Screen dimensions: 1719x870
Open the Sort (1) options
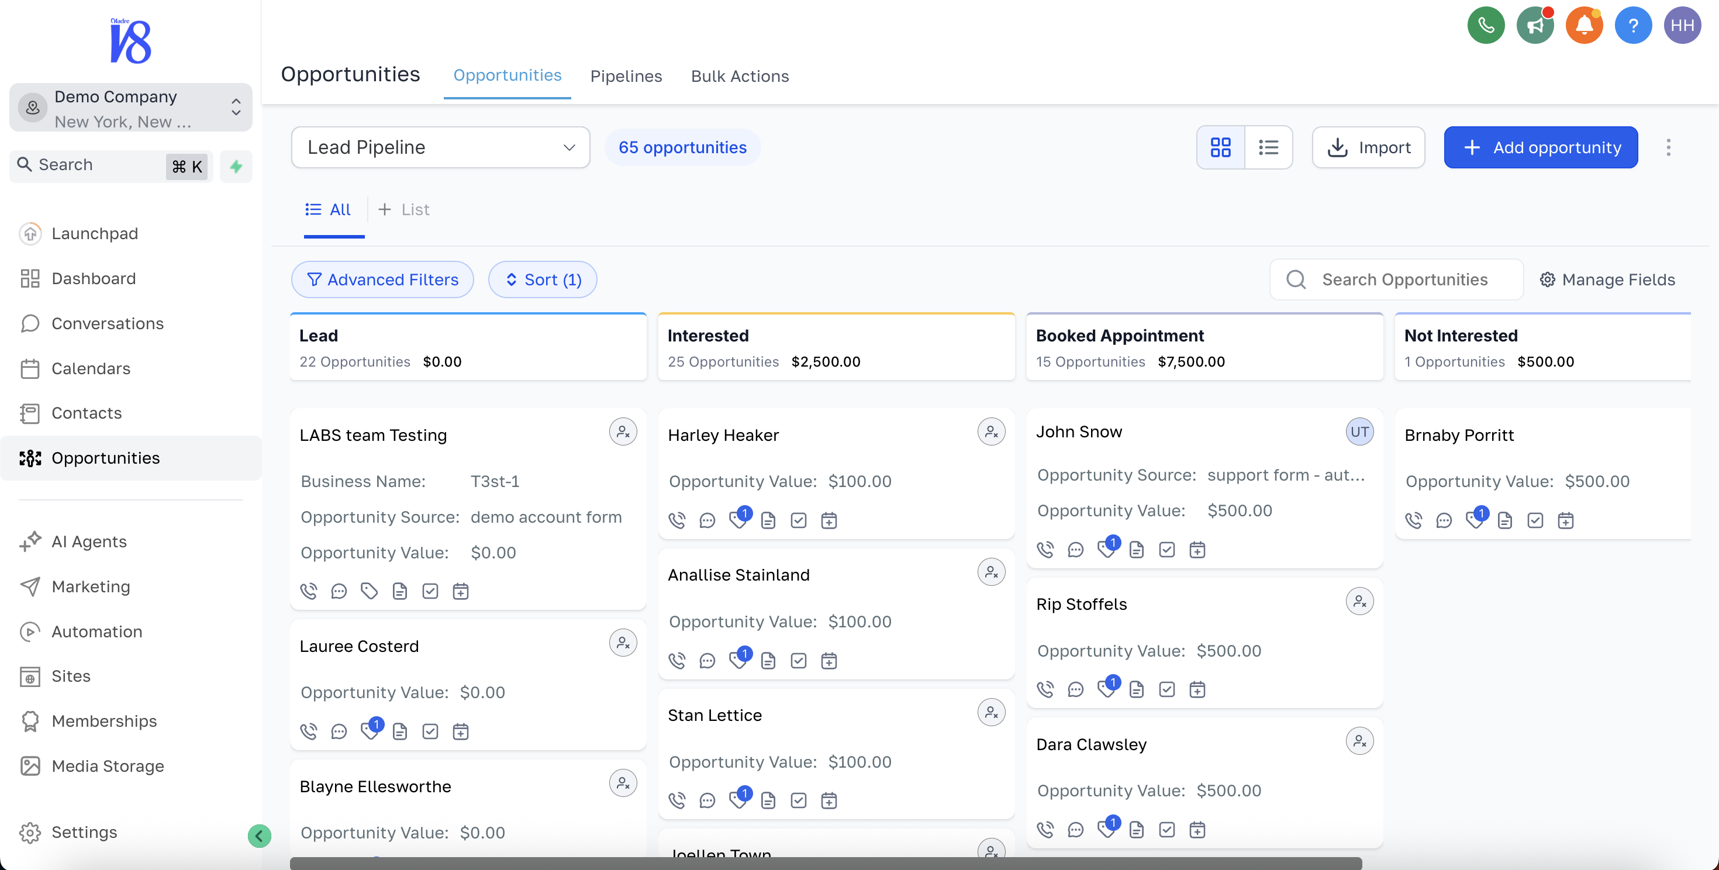[x=543, y=279]
